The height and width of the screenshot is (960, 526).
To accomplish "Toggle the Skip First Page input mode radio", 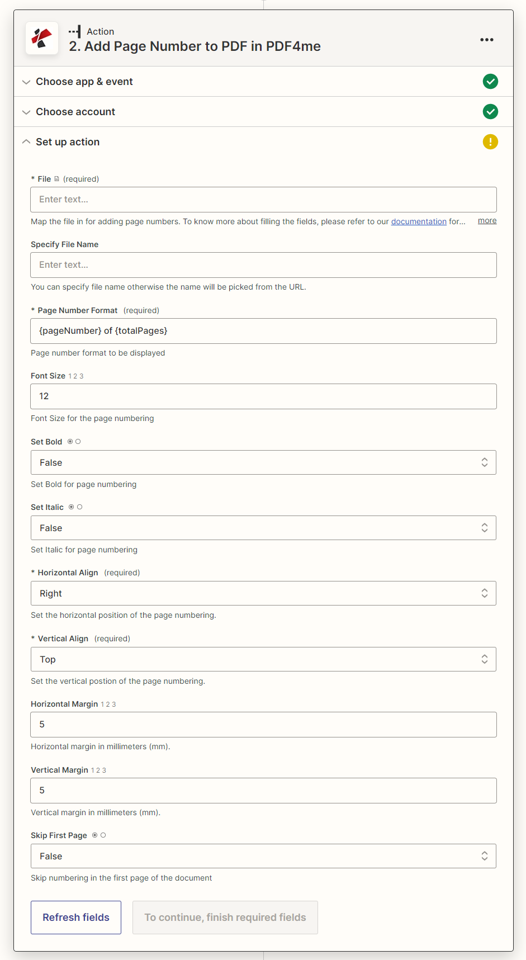I will [103, 835].
